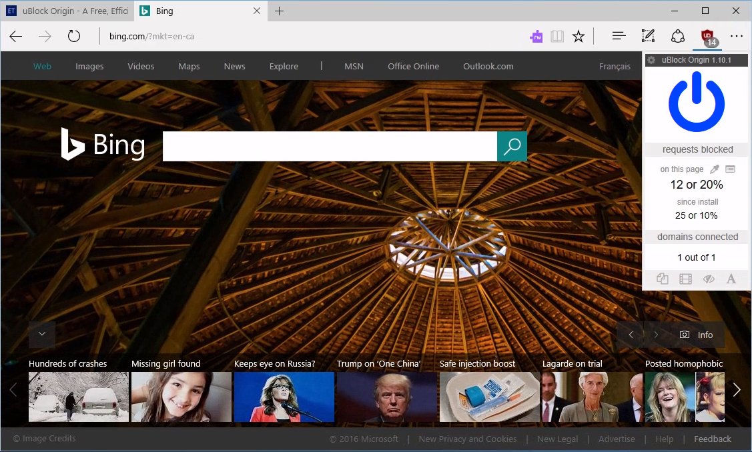The width and height of the screenshot is (752, 452).
Task: Open Trump on 'One China' story
Action: [386, 397]
